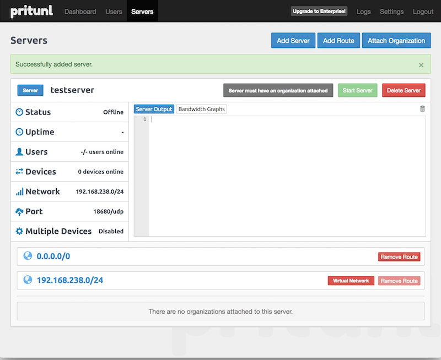Click the gear icon beside Multiple Devices
The image size is (441, 360).
coord(19,231)
